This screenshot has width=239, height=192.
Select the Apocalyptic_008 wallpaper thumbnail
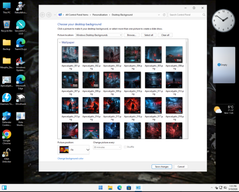click(91, 80)
